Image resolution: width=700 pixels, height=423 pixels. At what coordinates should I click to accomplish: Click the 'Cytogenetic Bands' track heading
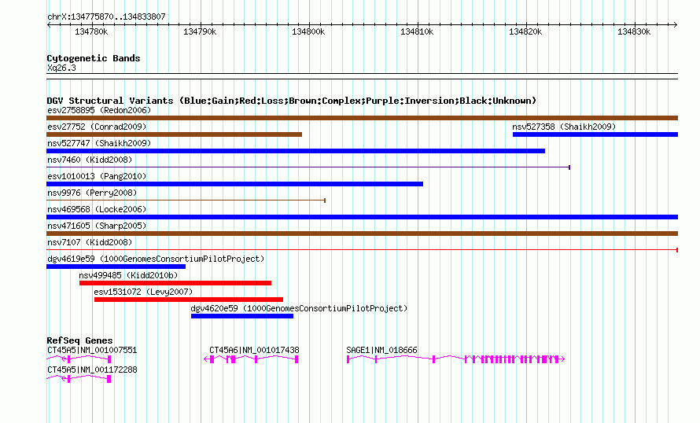click(94, 58)
